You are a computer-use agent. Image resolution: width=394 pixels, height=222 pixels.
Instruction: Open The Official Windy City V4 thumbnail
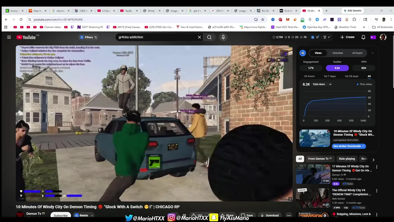coord(313,198)
